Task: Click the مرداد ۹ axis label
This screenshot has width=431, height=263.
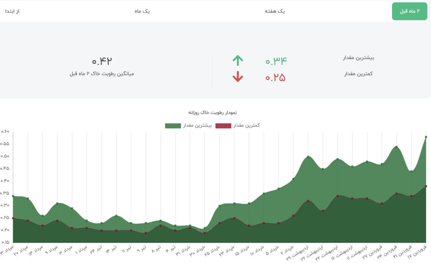Action: coord(52,250)
